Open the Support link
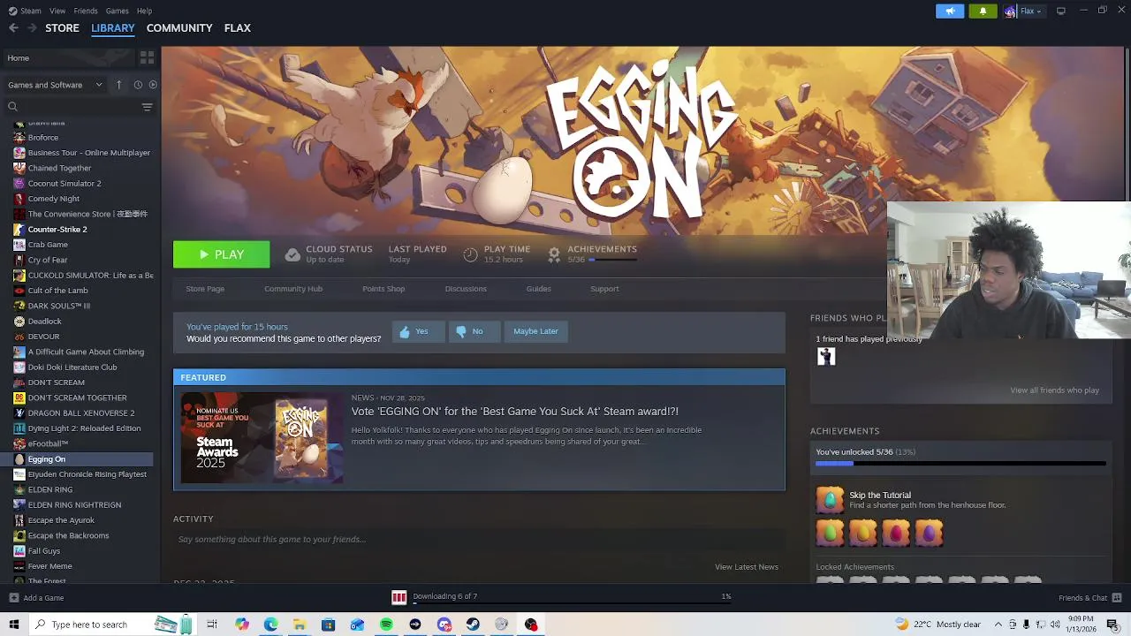Viewport: 1131px width, 636px height. pyautogui.click(x=604, y=289)
